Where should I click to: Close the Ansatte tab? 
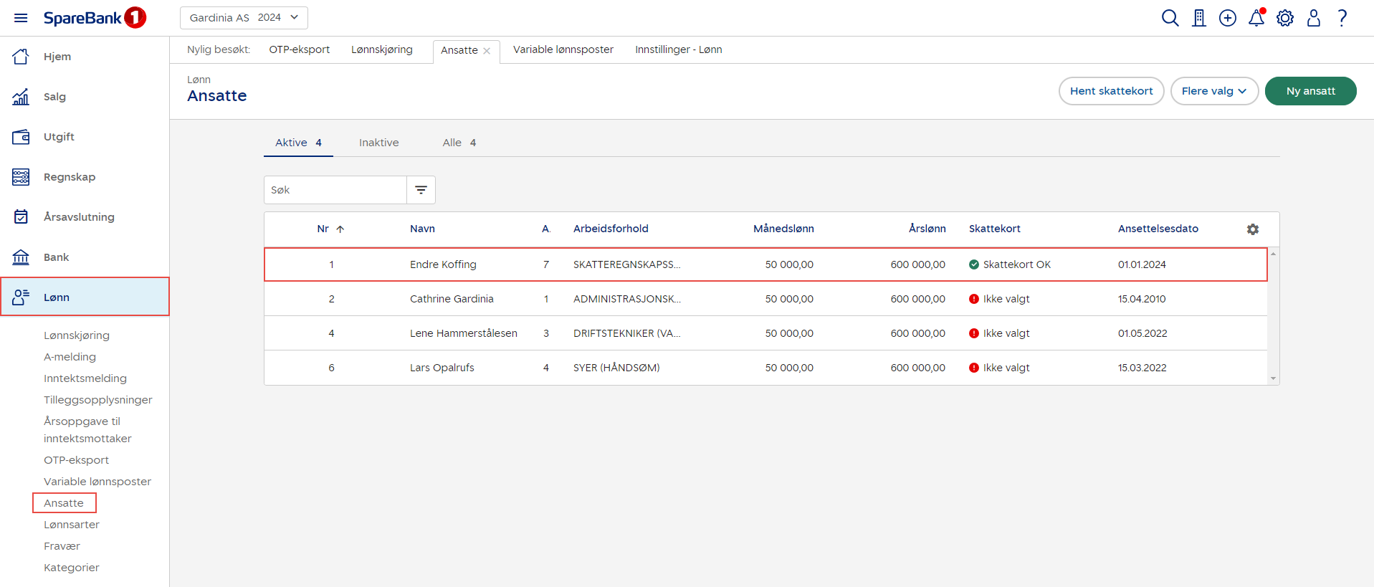point(487,51)
